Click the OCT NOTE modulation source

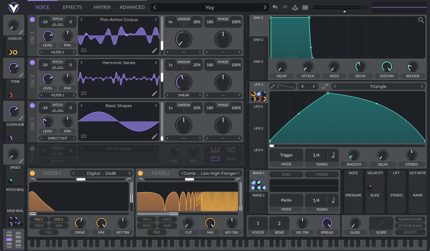pos(418,181)
